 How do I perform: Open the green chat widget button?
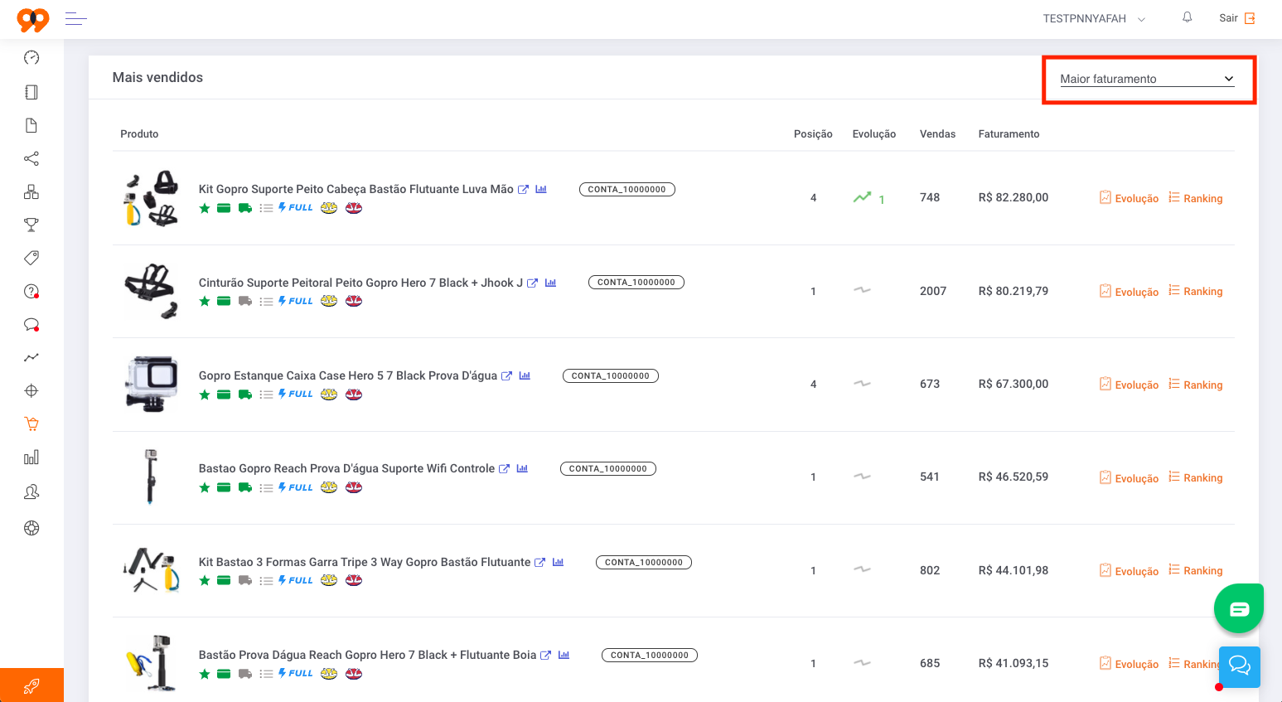coord(1239,609)
